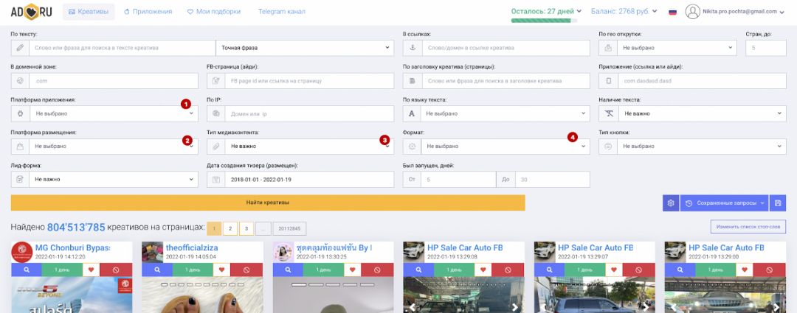Click the AD.RU logo
Image resolution: width=797 pixels, height=313 pixels.
coord(30,12)
